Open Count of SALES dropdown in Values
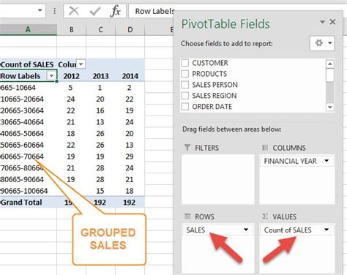 pyautogui.click(x=327, y=230)
